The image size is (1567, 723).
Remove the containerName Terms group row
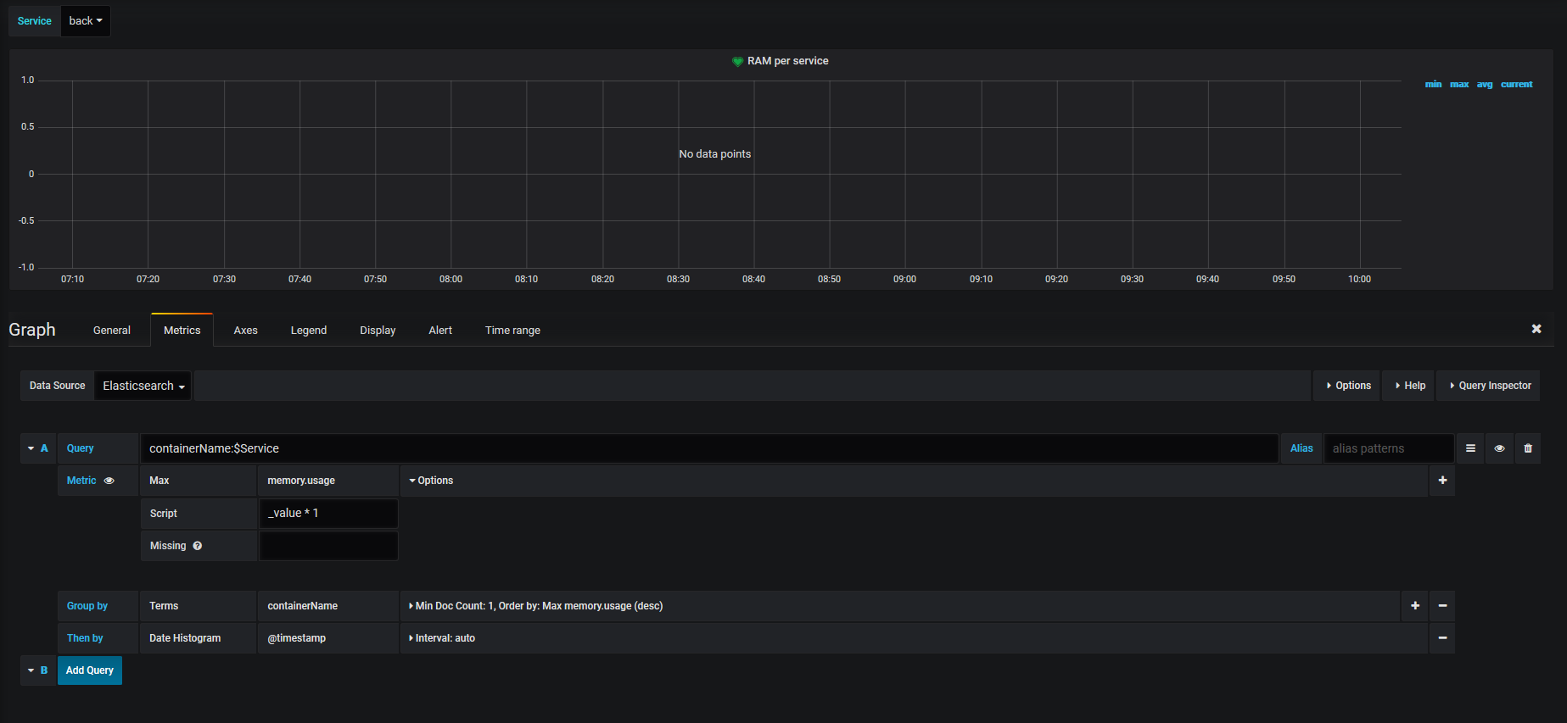(1442, 606)
